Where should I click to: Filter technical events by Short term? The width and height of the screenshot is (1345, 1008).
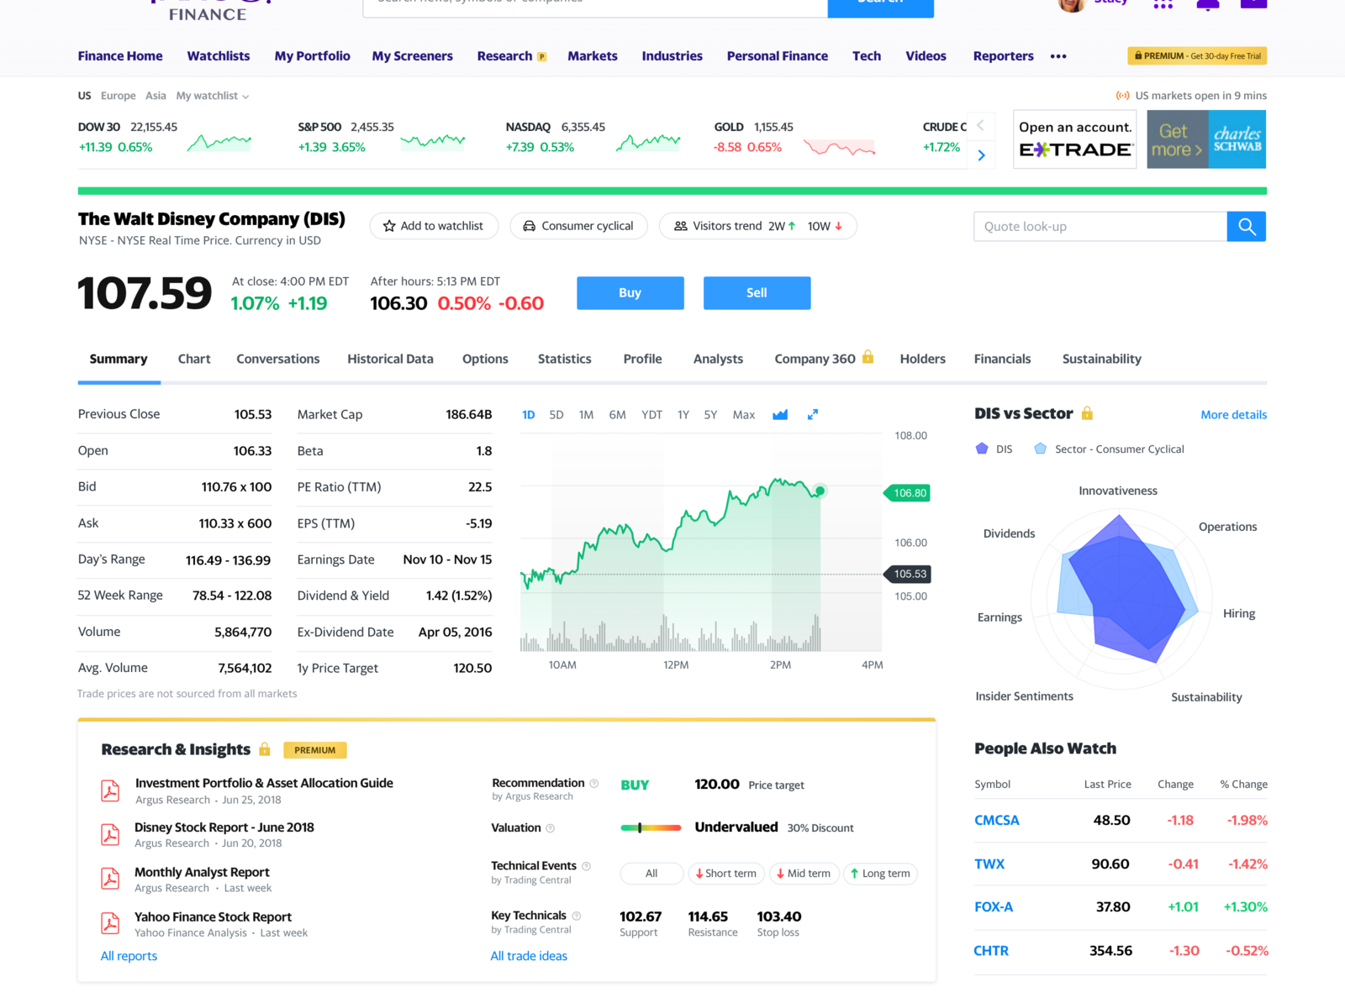(726, 874)
